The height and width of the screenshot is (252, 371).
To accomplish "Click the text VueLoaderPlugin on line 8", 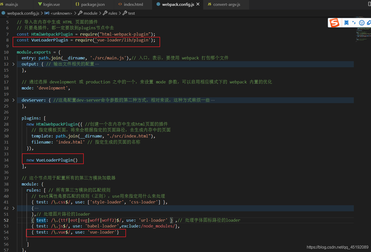I will coord(50,40).
